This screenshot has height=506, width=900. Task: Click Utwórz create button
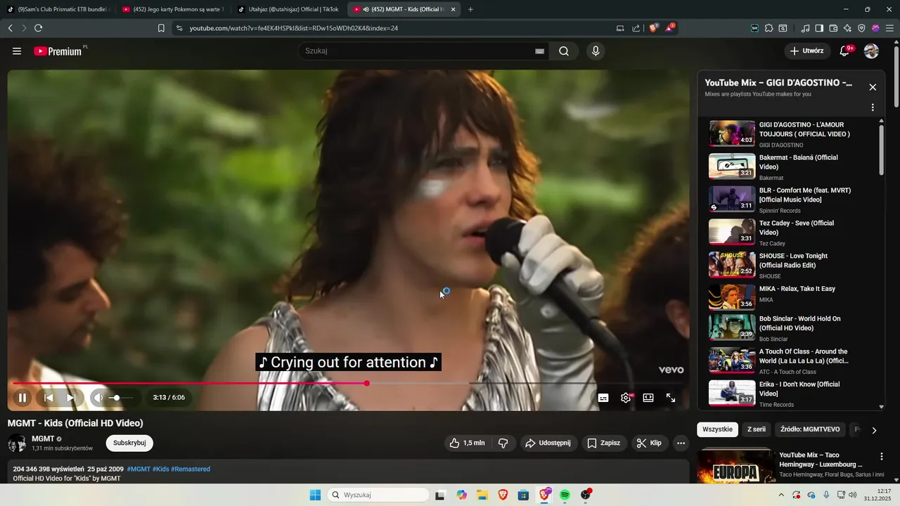[x=806, y=51]
